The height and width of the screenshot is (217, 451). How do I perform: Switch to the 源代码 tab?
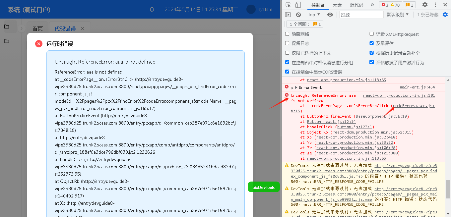(356, 5)
